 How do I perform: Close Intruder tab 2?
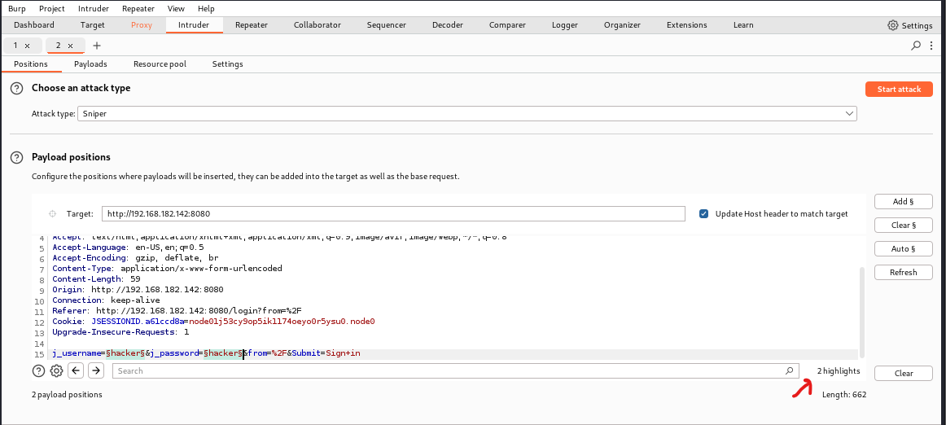point(70,46)
